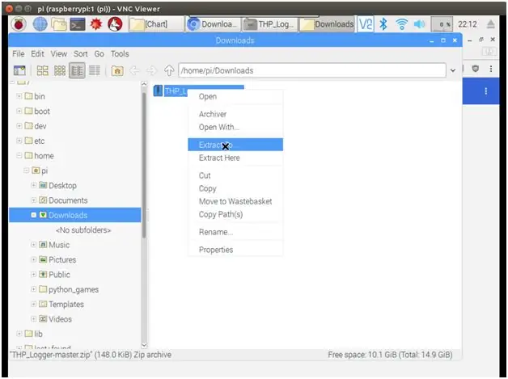508x379 pixels.
Task: Launch the web browser globe icon
Action: point(40,24)
